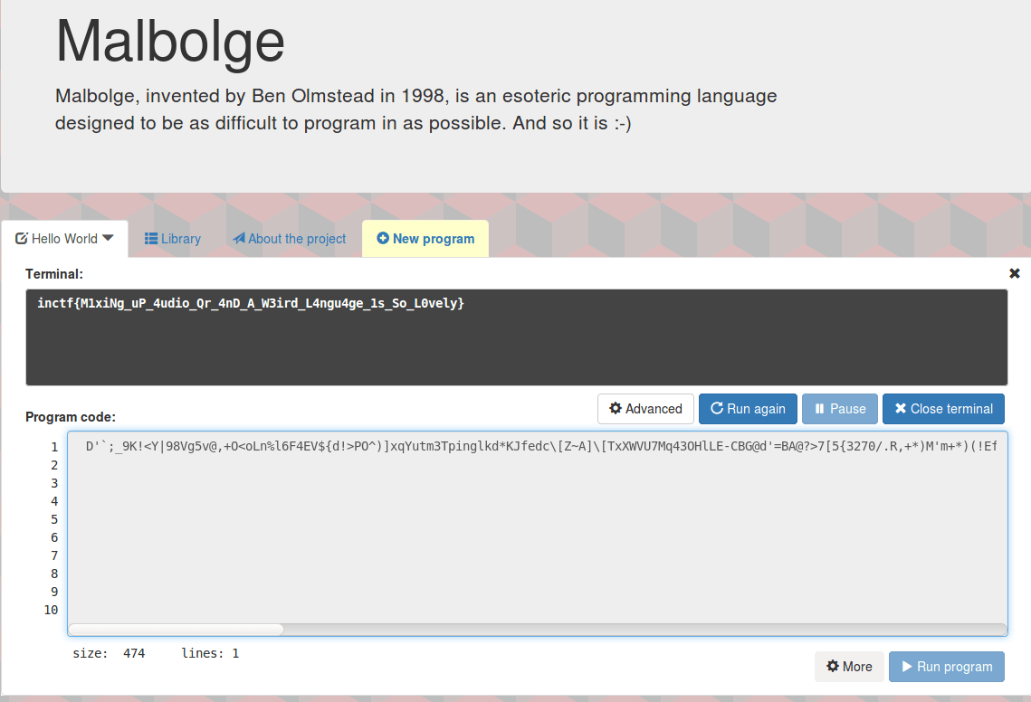This screenshot has width=1031, height=702.
Task: Click the refresh icon in the Run again button
Action: click(716, 409)
